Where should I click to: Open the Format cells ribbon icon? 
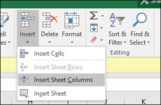[x=72, y=20]
